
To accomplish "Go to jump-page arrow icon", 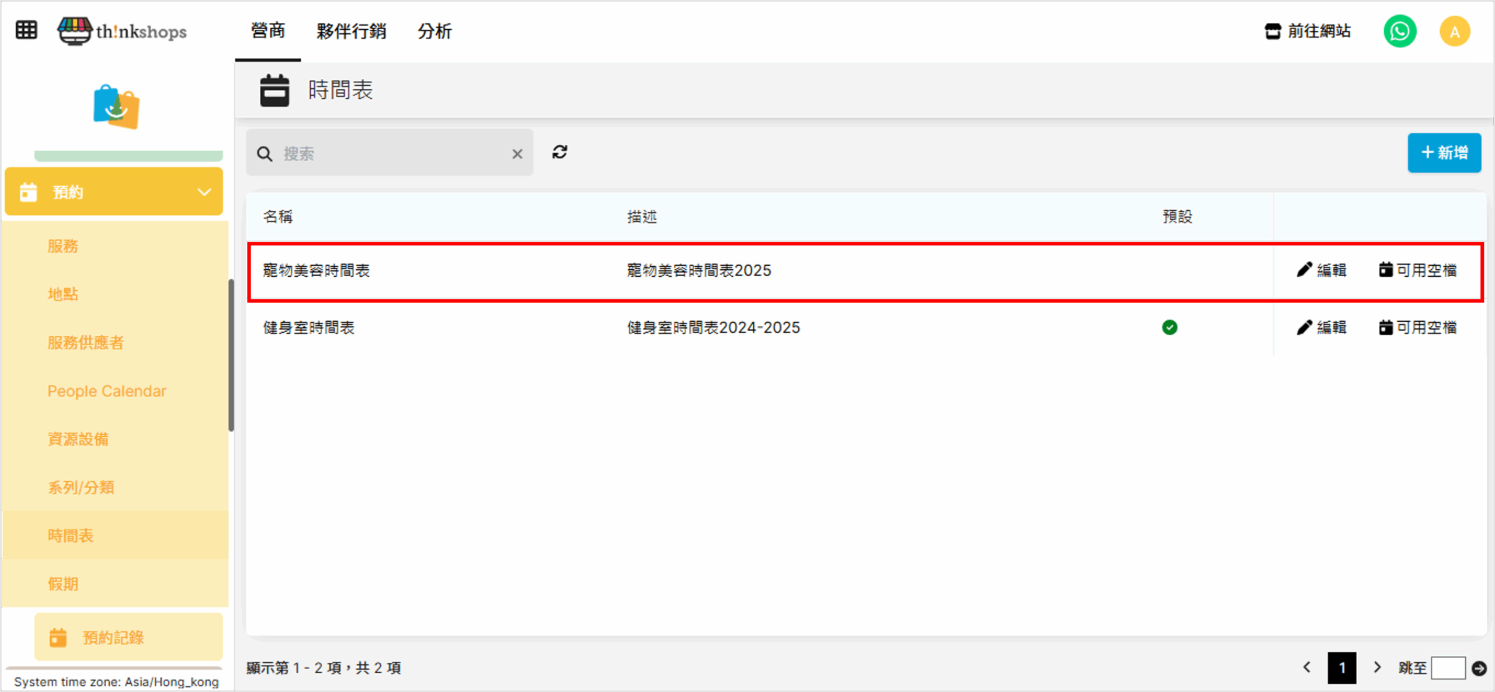I will click(1479, 667).
